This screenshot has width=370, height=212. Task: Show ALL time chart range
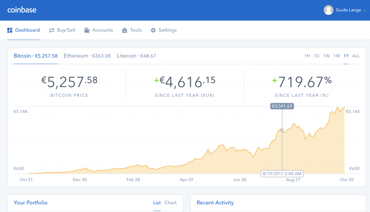point(356,56)
